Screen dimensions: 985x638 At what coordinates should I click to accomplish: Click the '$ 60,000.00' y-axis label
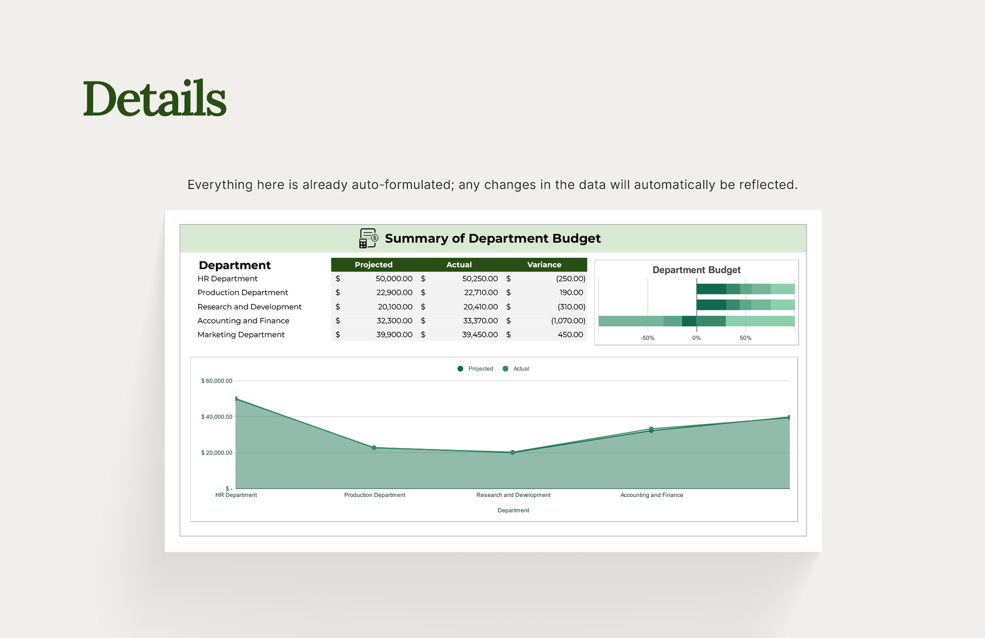217,381
